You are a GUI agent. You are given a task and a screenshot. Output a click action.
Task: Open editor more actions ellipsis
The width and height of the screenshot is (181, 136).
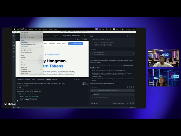pos(87,36)
